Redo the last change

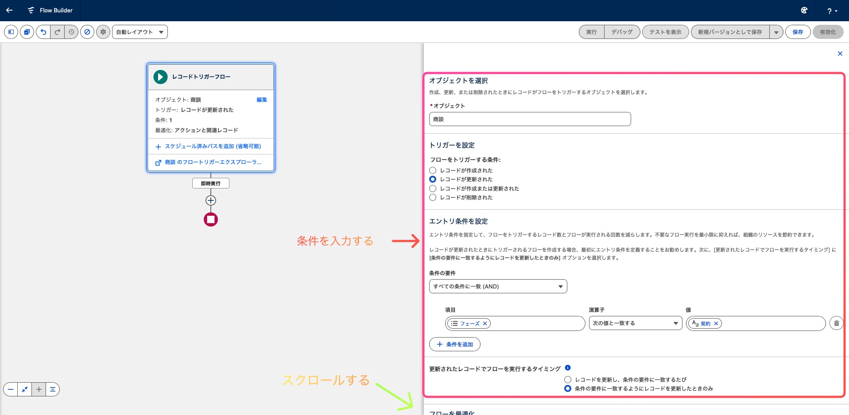point(58,32)
